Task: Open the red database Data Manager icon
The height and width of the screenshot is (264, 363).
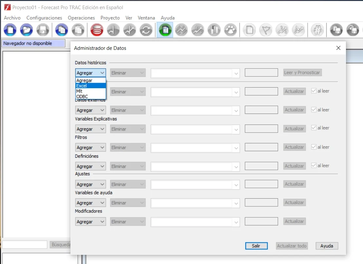Action: (x=97, y=30)
